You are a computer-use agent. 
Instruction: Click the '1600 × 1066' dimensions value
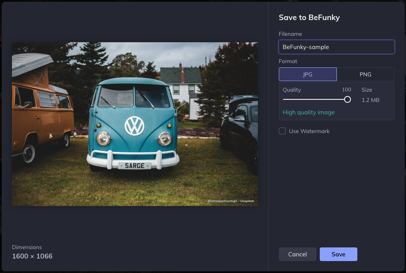pos(32,256)
